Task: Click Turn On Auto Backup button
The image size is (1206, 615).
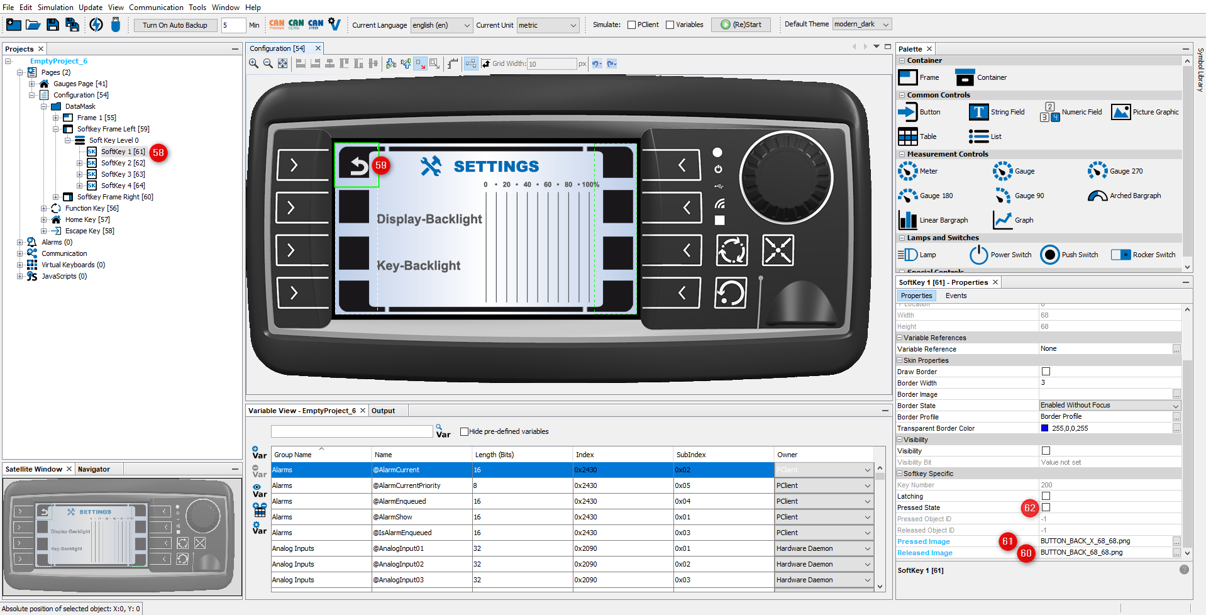Action: point(175,25)
